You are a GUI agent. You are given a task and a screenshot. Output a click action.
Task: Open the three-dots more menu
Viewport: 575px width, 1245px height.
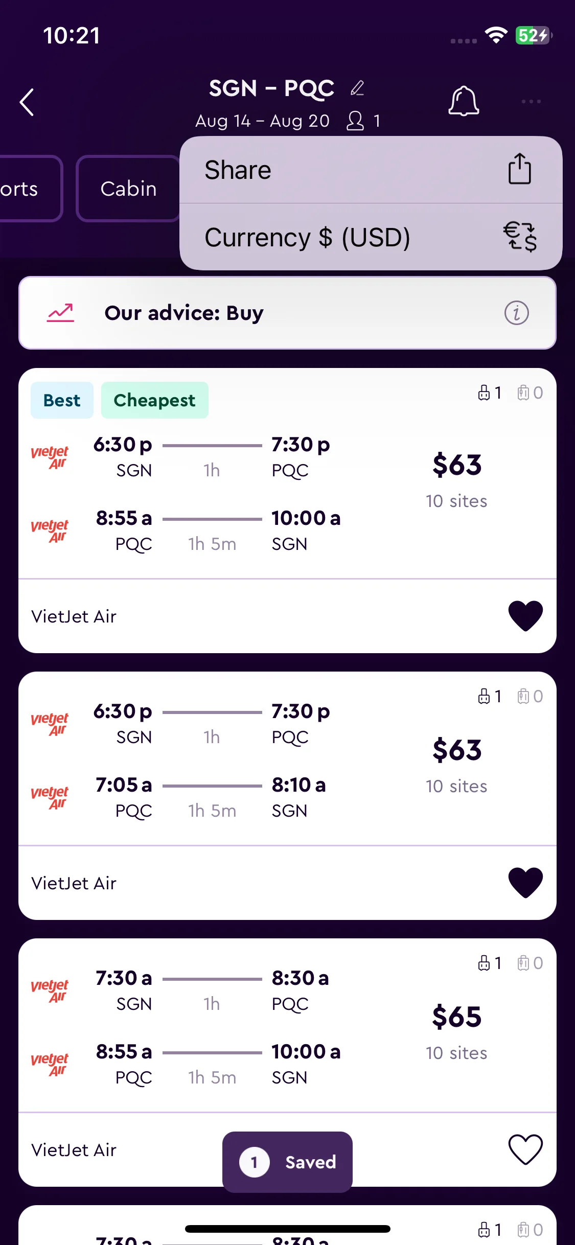[x=531, y=101]
